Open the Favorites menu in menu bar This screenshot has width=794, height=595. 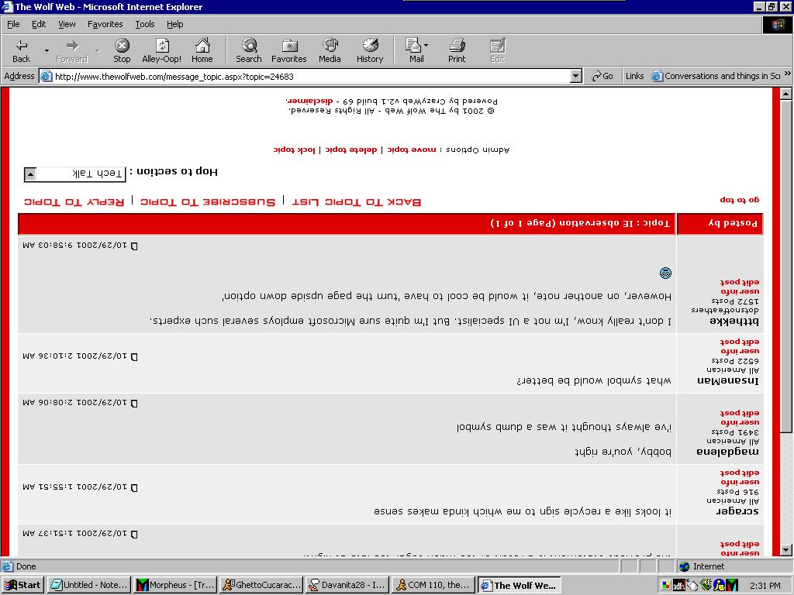(105, 24)
